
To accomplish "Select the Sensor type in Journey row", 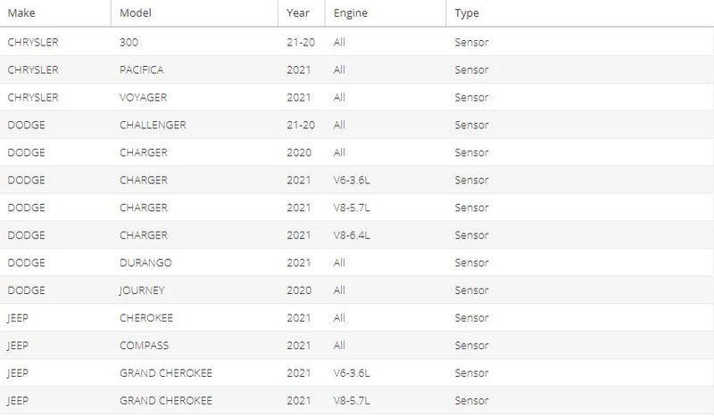I will [472, 290].
